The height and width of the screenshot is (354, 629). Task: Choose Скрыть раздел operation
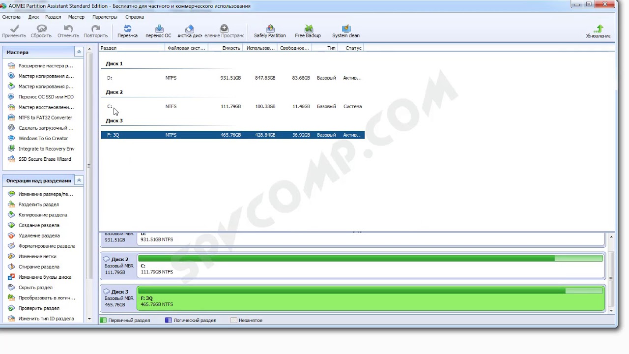pos(30,287)
